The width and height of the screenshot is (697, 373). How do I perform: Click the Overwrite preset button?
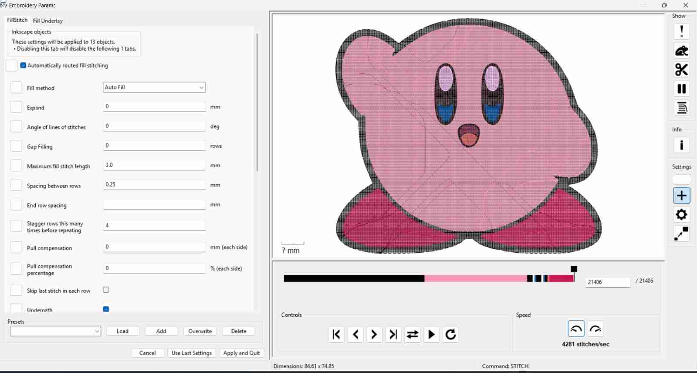coord(200,331)
